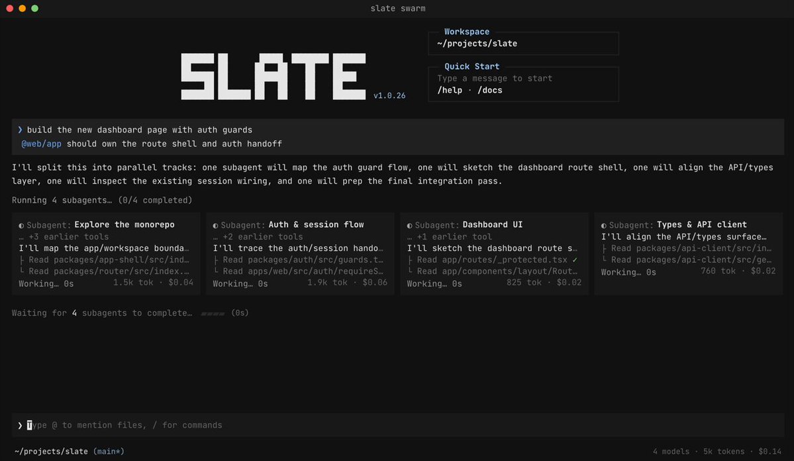794x461 pixels.
Task: Click the green checkmark beside _protected.tsx
Action: [x=575, y=260]
